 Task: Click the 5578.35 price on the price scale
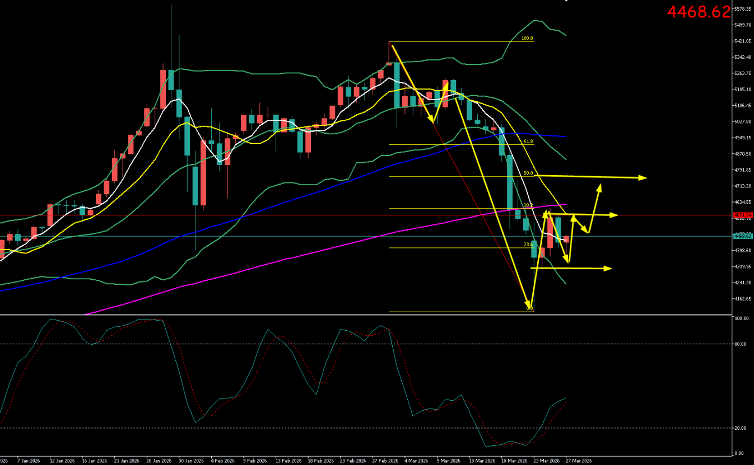click(743, 9)
